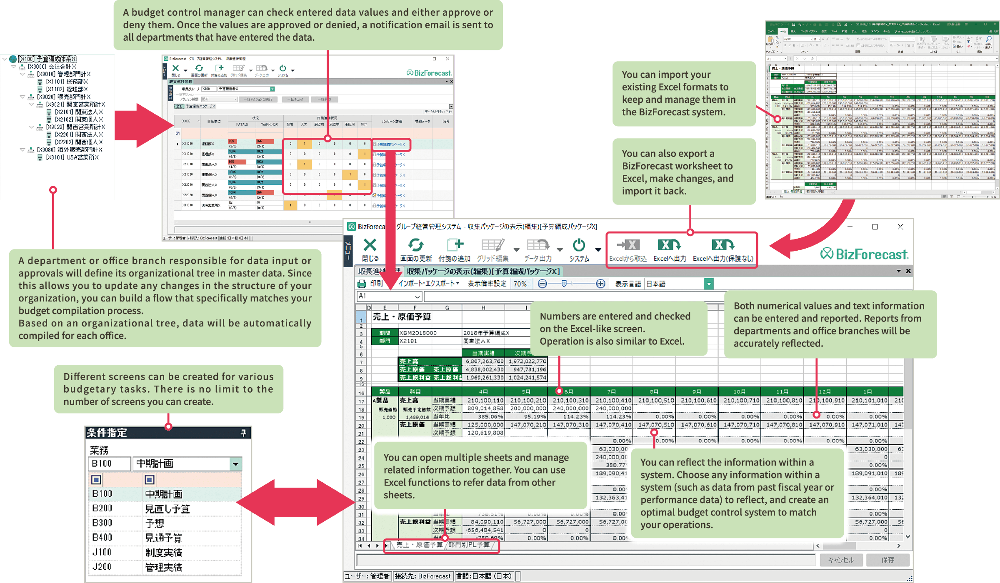Click the filter-row icon under CODE column
Screen dimensions: 1000x583
pyautogui.click(x=178, y=133)
